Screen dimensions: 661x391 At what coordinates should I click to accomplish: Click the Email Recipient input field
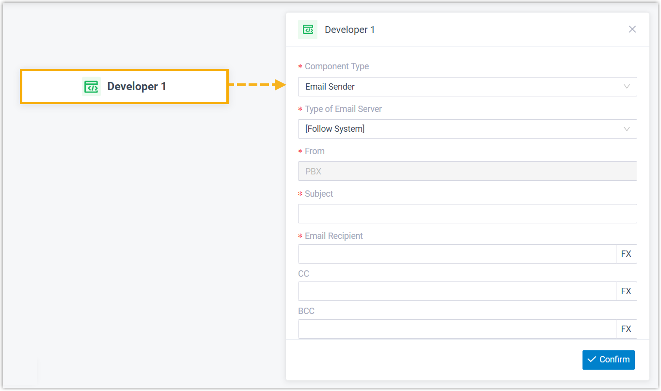(456, 253)
